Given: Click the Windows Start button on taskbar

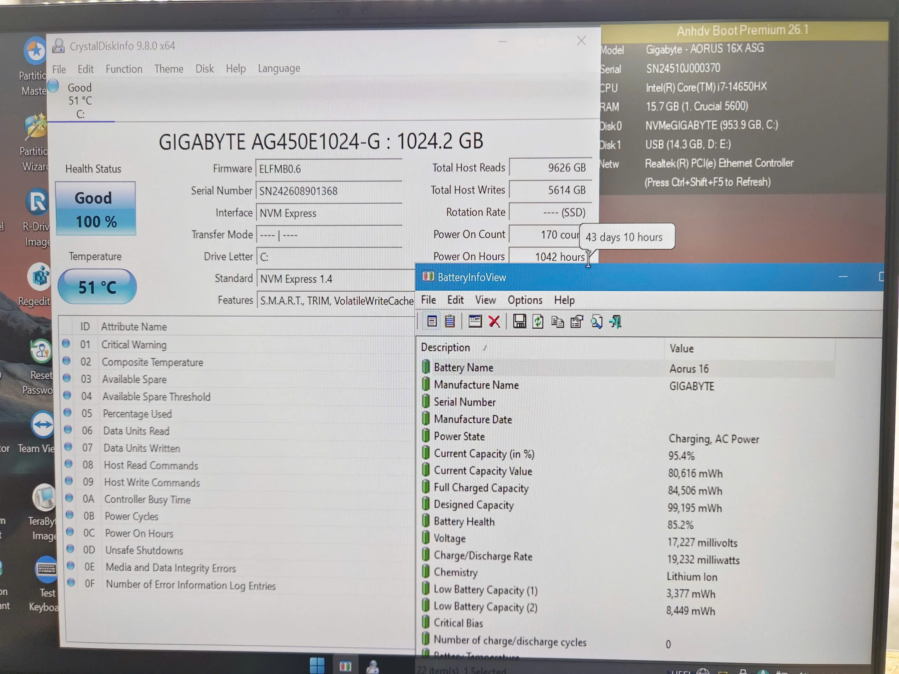Looking at the screenshot, I should 317,666.
